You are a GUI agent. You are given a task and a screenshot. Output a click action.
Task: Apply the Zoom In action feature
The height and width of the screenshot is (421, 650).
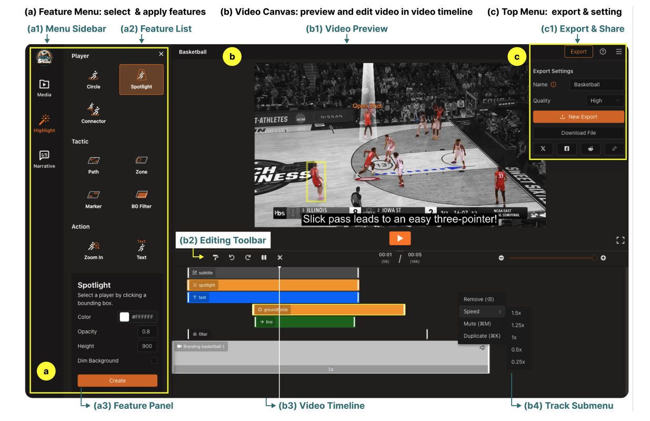coord(93,247)
